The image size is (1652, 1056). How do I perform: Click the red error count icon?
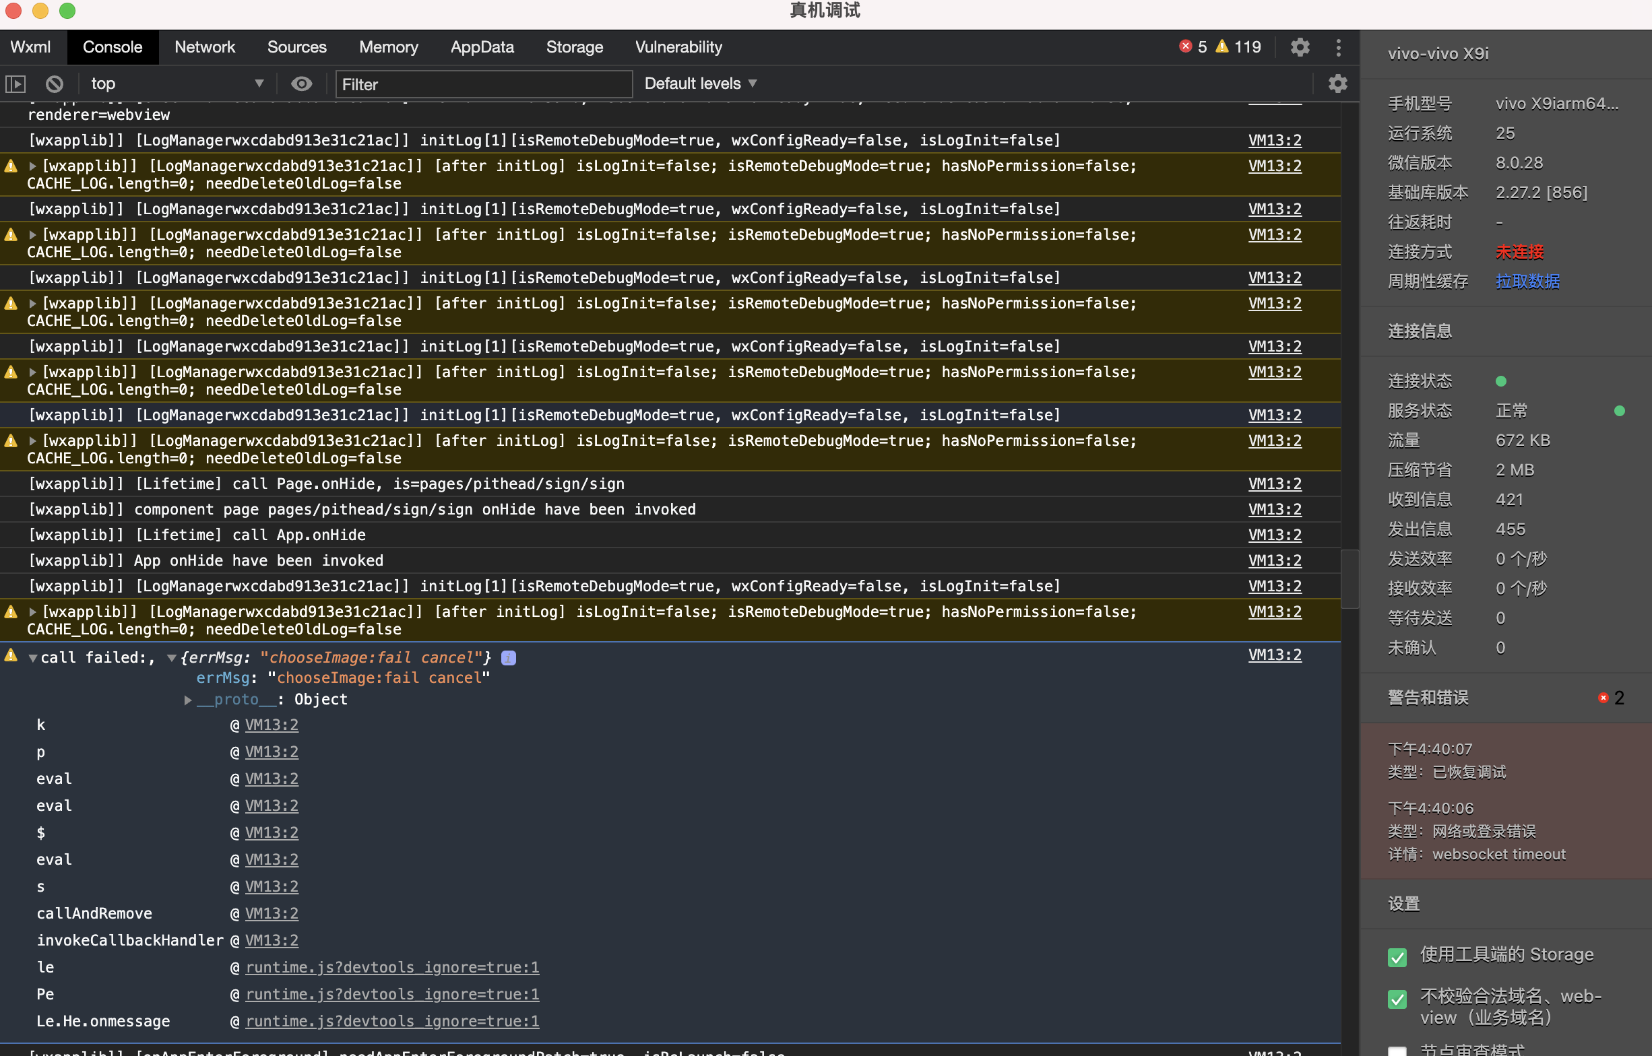tap(1185, 46)
